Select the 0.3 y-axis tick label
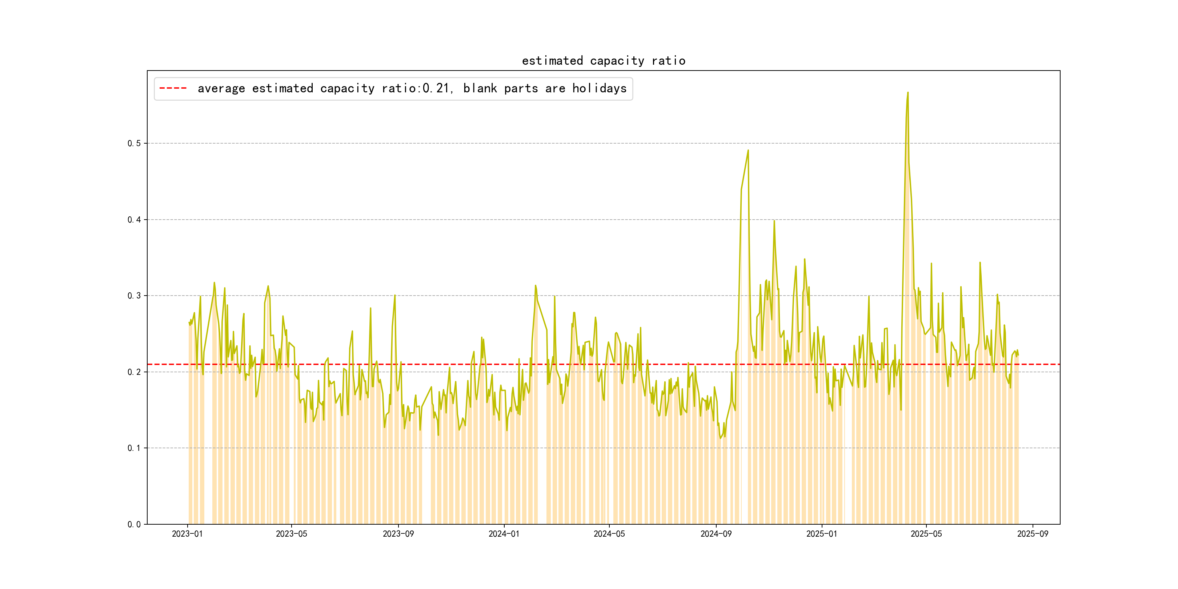The image size is (1178, 589). tap(134, 296)
